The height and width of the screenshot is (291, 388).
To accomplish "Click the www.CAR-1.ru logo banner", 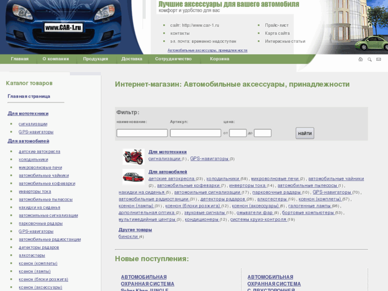I will (64, 27).
